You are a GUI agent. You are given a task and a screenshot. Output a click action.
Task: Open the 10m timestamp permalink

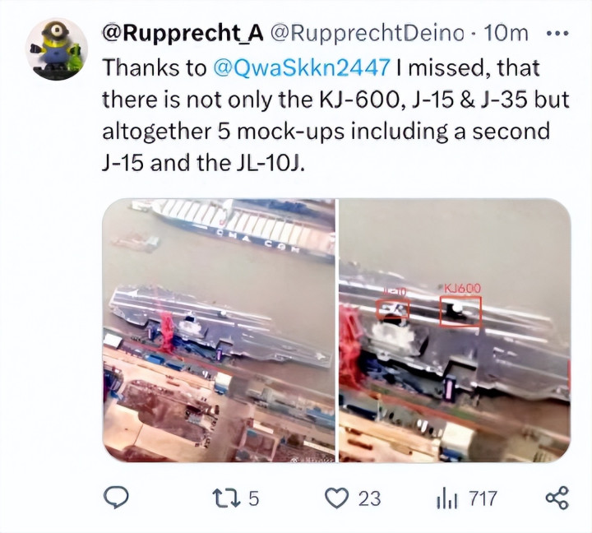pos(506,33)
